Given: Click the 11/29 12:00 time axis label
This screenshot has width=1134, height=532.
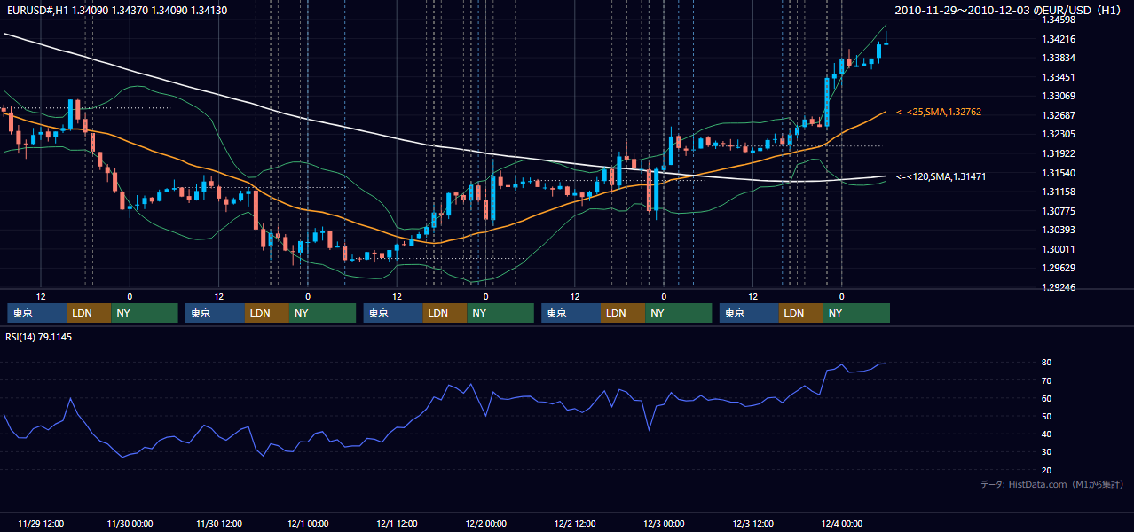Looking at the screenshot, I should (41, 523).
